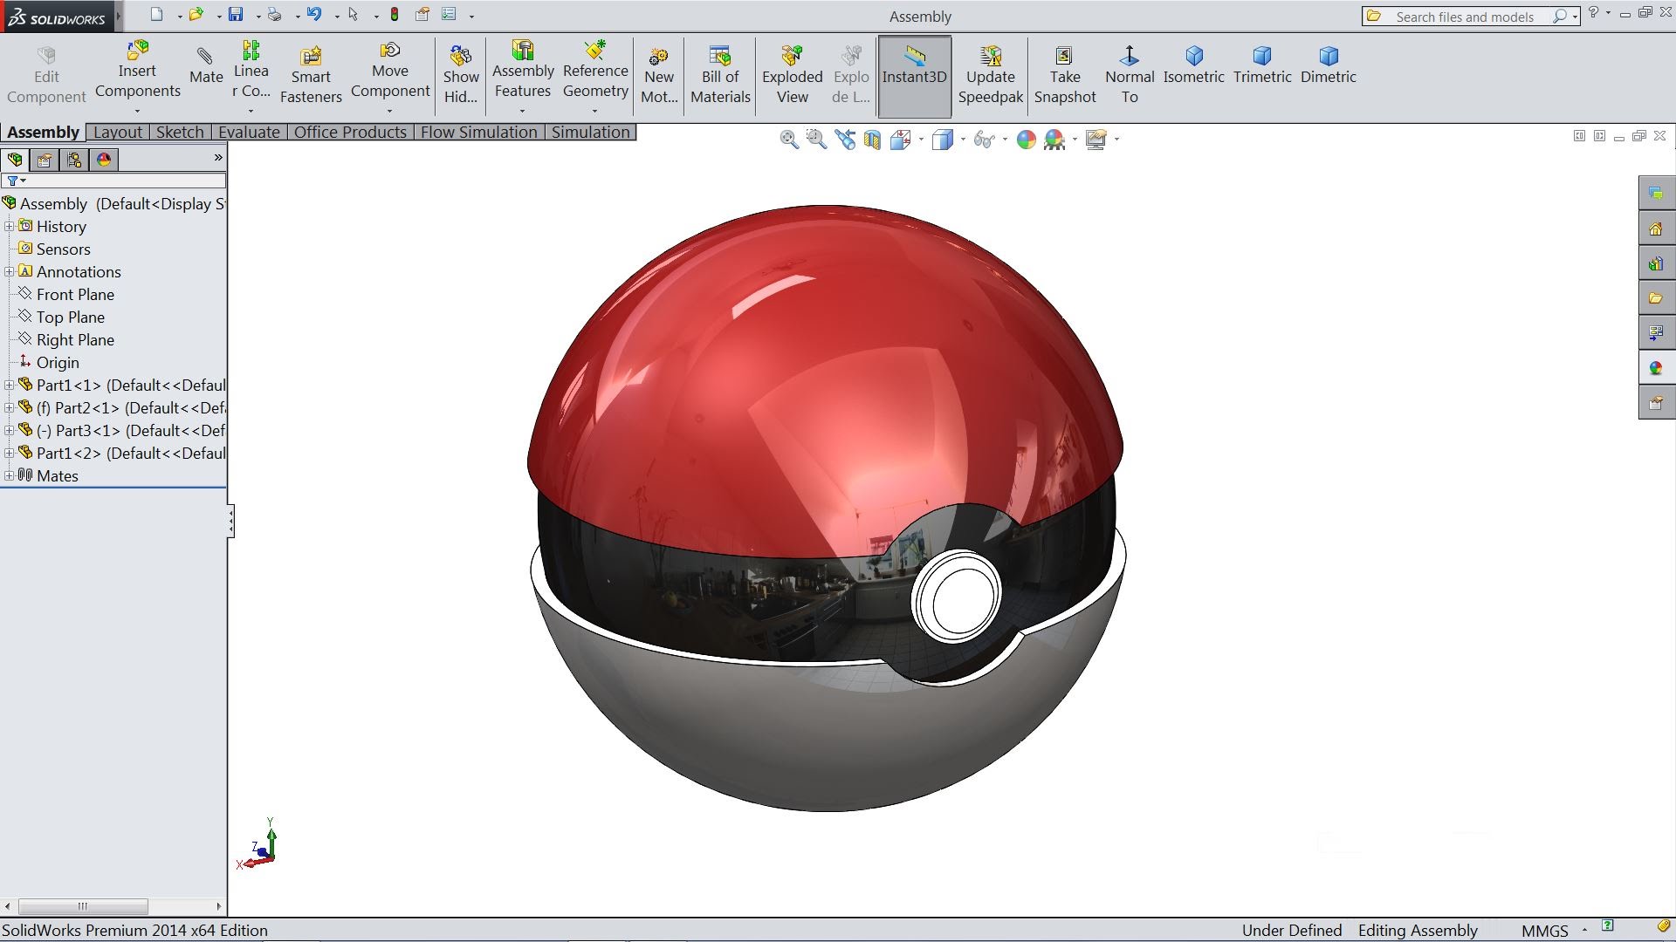Toggle the Instant3D mode off
1676x942 pixels.
pos(914,73)
